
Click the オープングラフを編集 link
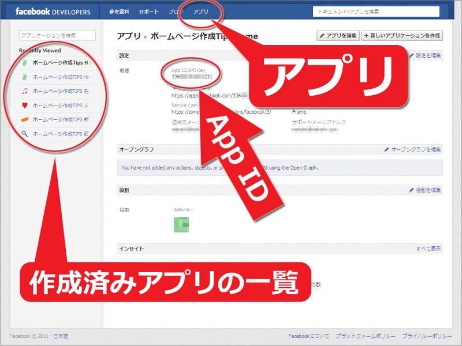(416, 149)
